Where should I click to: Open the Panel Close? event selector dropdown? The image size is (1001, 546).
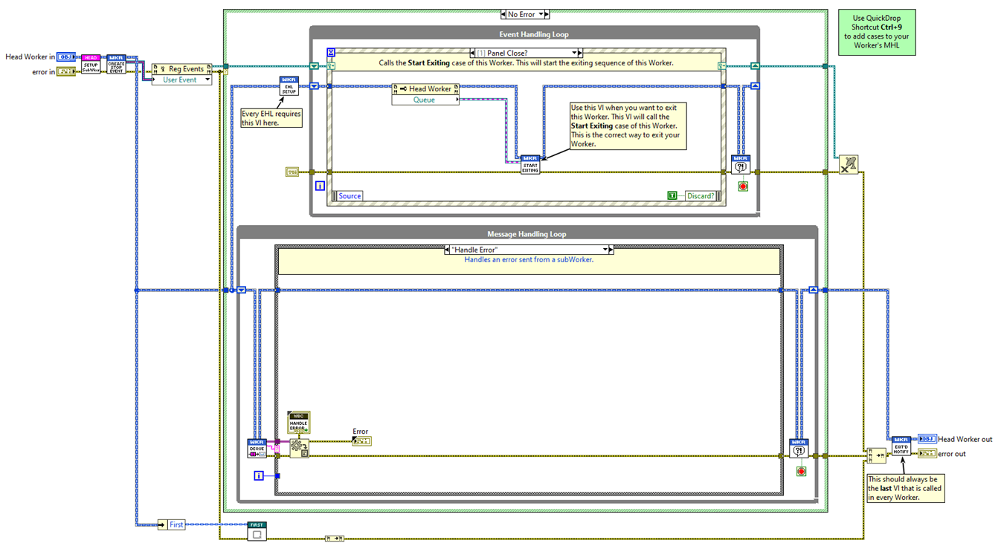point(574,53)
